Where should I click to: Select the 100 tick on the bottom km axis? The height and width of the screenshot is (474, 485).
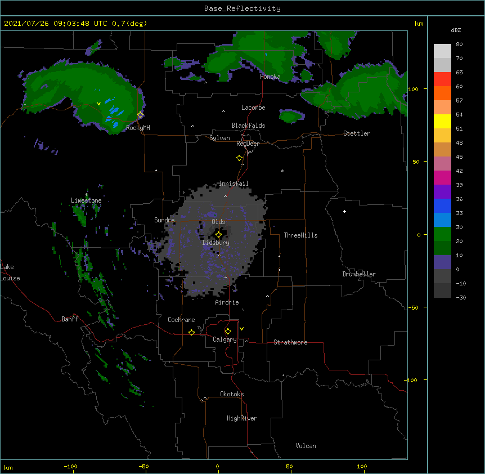(x=362, y=466)
